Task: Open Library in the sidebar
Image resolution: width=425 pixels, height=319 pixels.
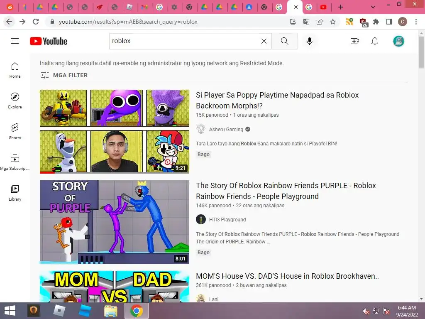Action: [15, 193]
